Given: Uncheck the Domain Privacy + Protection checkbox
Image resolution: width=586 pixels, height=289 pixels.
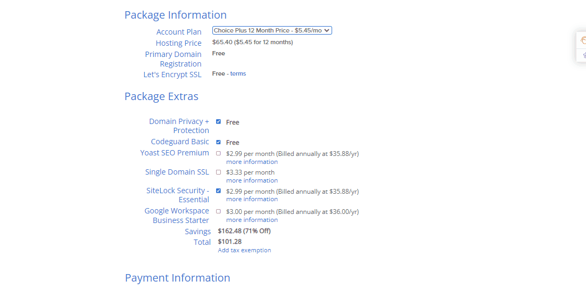Looking at the screenshot, I should 218,122.
